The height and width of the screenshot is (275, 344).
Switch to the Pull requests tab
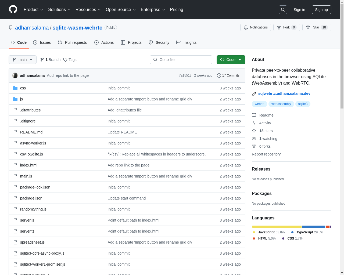point(72,42)
